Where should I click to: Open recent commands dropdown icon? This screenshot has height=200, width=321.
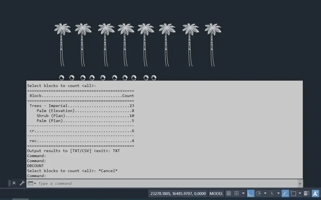(x=32, y=183)
